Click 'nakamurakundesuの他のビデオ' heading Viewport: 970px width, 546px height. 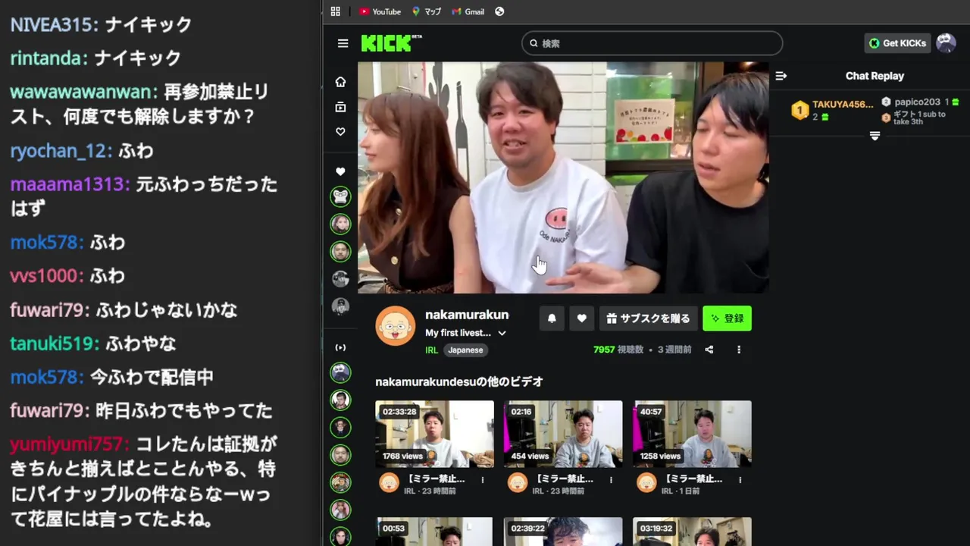(x=459, y=381)
